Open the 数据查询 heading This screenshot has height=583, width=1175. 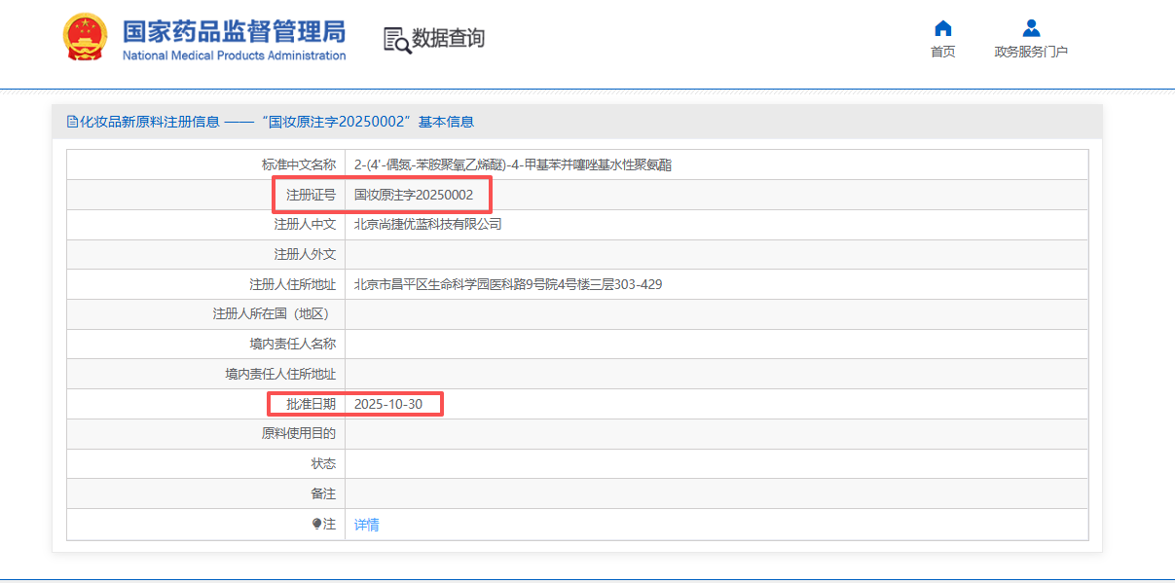tap(448, 39)
